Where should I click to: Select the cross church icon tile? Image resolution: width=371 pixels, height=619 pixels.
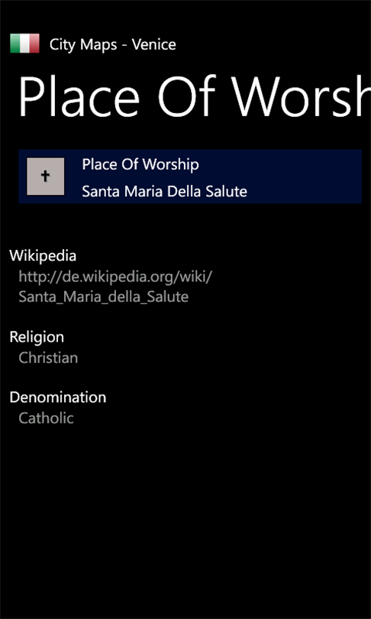45,177
